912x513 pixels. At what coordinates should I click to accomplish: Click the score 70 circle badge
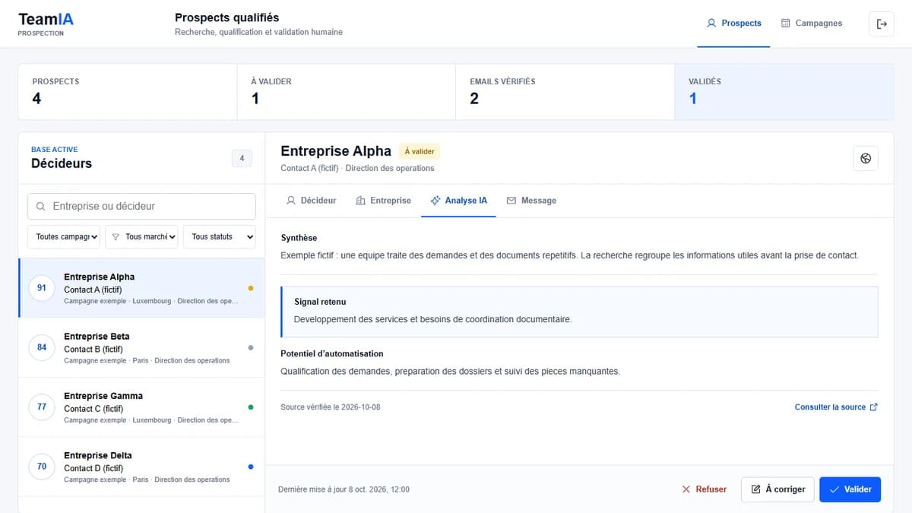coord(42,466)
